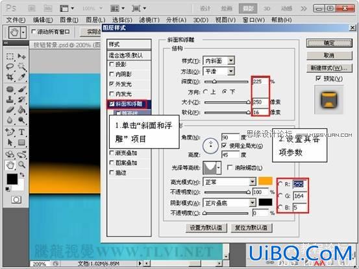Image resolution: width=359 pixels, height=269 pixels.
Task: Select the Horizontal Type tool
Action: [22, 132]
